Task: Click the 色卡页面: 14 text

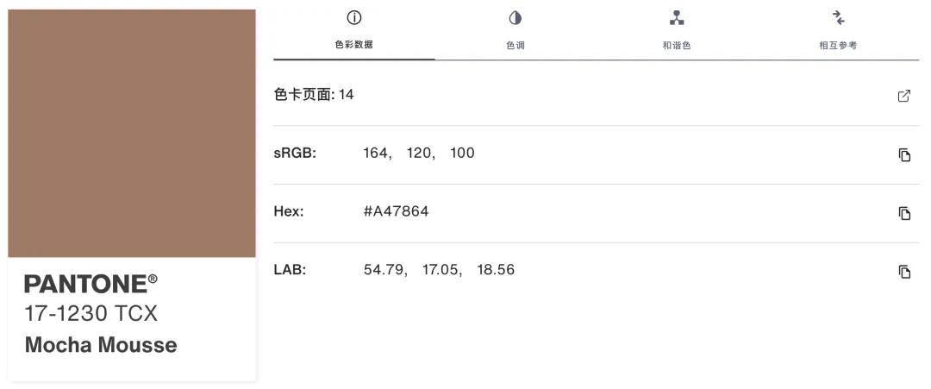Action: (314, 94)
